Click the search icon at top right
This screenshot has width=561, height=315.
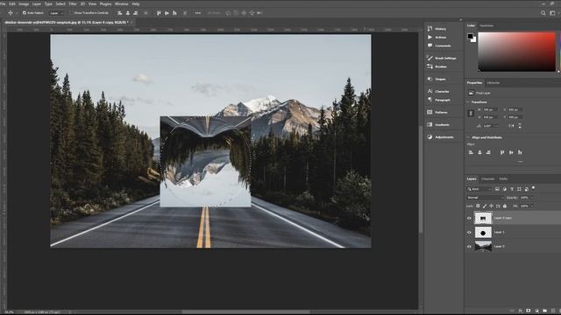[x=543, y=13]
